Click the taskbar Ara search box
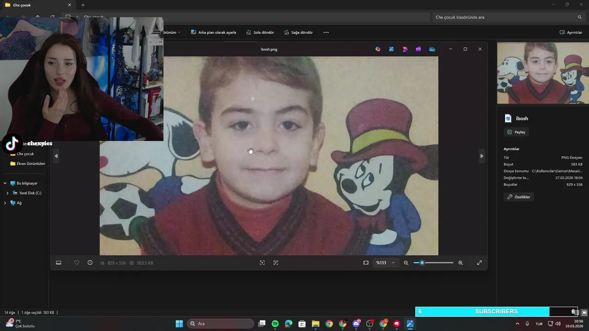Viewport: 589px width, 331px height. pyautogui.click(x=220, y=324)
